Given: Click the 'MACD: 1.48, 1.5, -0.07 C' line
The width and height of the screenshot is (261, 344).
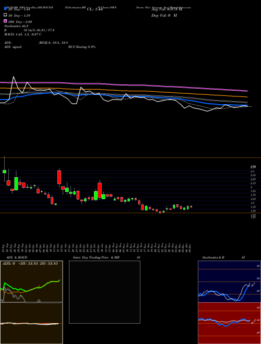Looking at the screenshot, I should 23,34.
